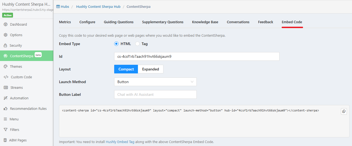Click the ABM Pages building icon
Screen dimensions: 352x146
pos(5,140)
